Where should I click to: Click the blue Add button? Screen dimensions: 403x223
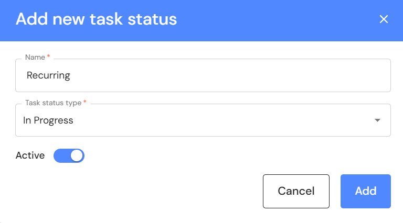(365, 191)
